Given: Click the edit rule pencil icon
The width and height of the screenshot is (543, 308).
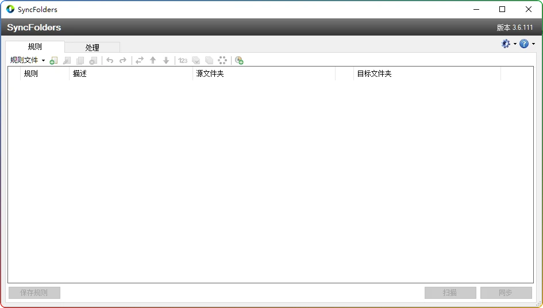Looking at the screenshot, I should point(67,60).
